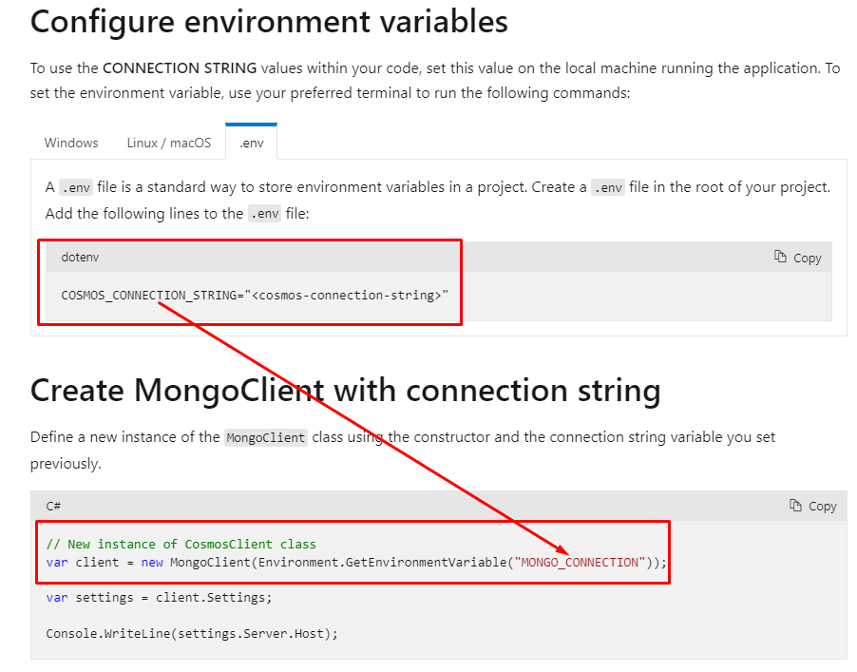The width and height of the screenshot is (857, 672).
Task: Click the MONGO_CONNECTION string in the C# code
Action: click(581, 562)
